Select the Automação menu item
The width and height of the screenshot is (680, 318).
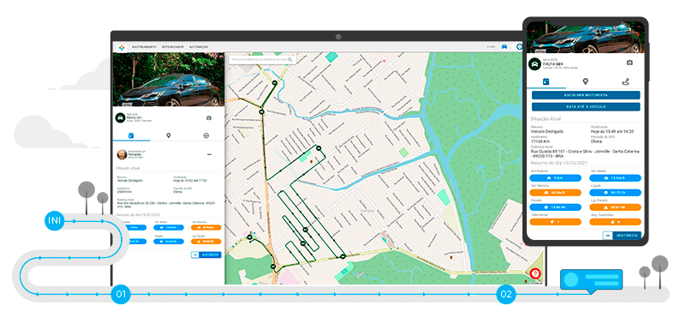tap(199, 47)
